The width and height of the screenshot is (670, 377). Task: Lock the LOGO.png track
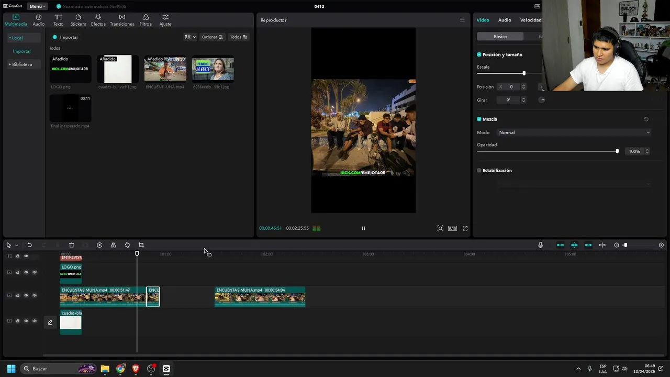(x=17, y=272)
